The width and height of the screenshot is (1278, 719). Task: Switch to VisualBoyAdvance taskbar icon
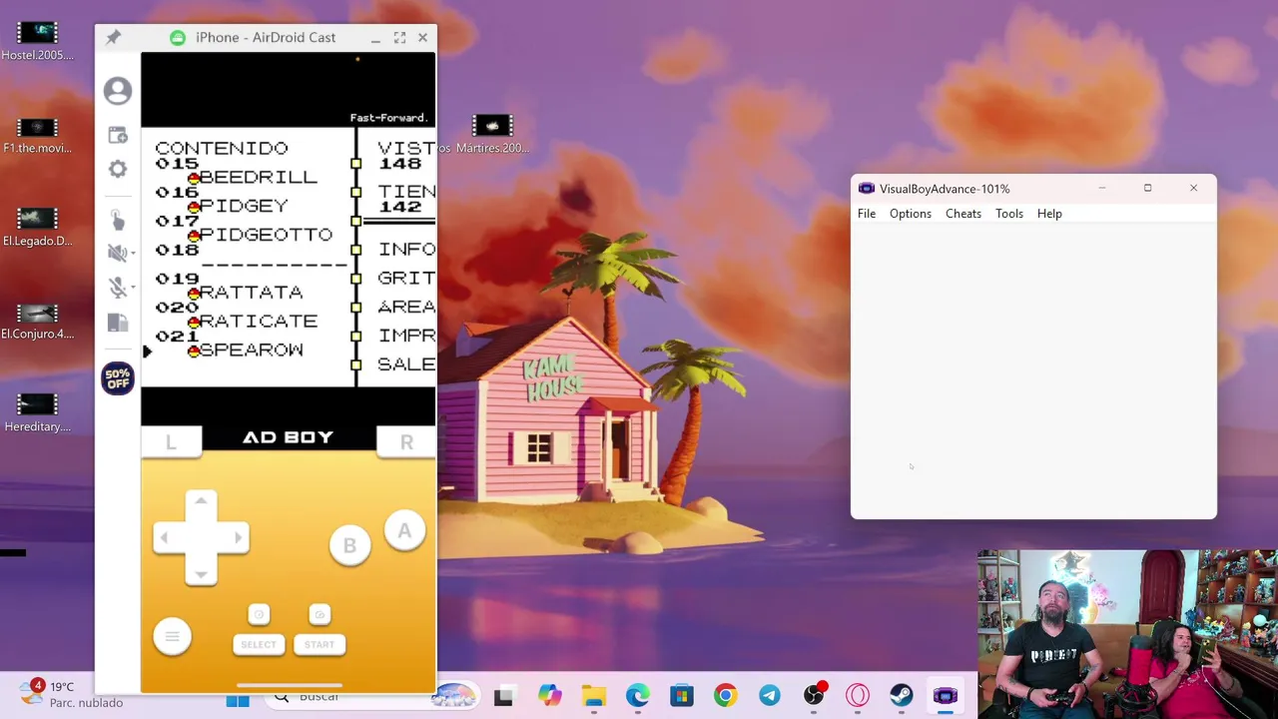pyautogui.click(x=946, y=696)
